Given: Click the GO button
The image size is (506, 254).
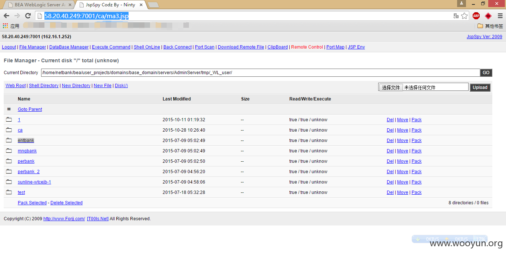Looking at the screenshot, I should pyautogui.click(x=486, y=73).
